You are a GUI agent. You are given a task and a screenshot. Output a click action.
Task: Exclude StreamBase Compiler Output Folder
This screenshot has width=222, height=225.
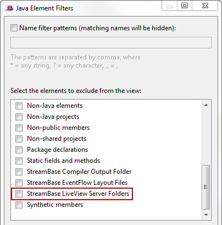(19, 172)
